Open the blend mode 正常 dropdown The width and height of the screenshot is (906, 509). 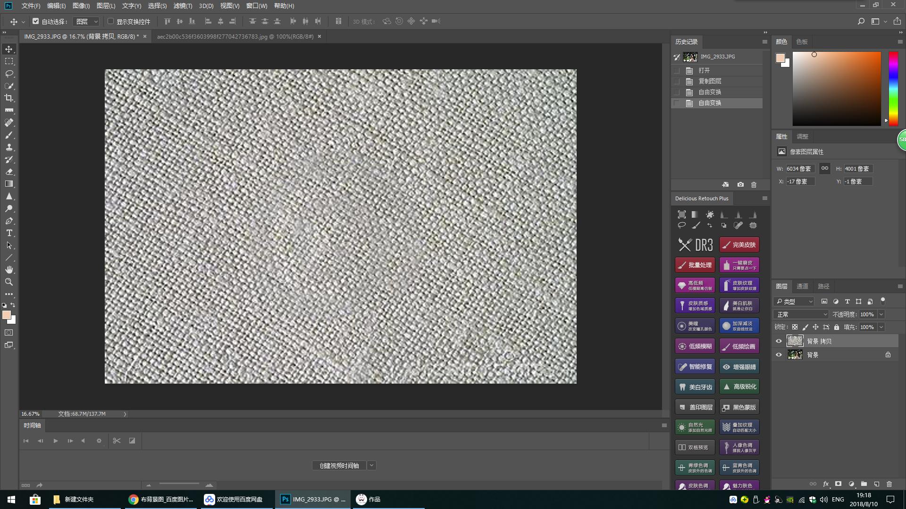click(x=802, y=314)
